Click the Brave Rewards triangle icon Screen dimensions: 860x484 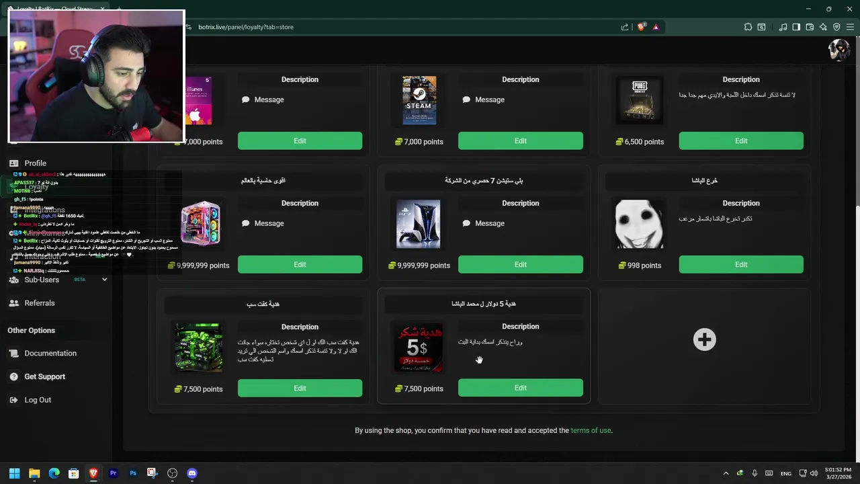click(x=656, y=27)
